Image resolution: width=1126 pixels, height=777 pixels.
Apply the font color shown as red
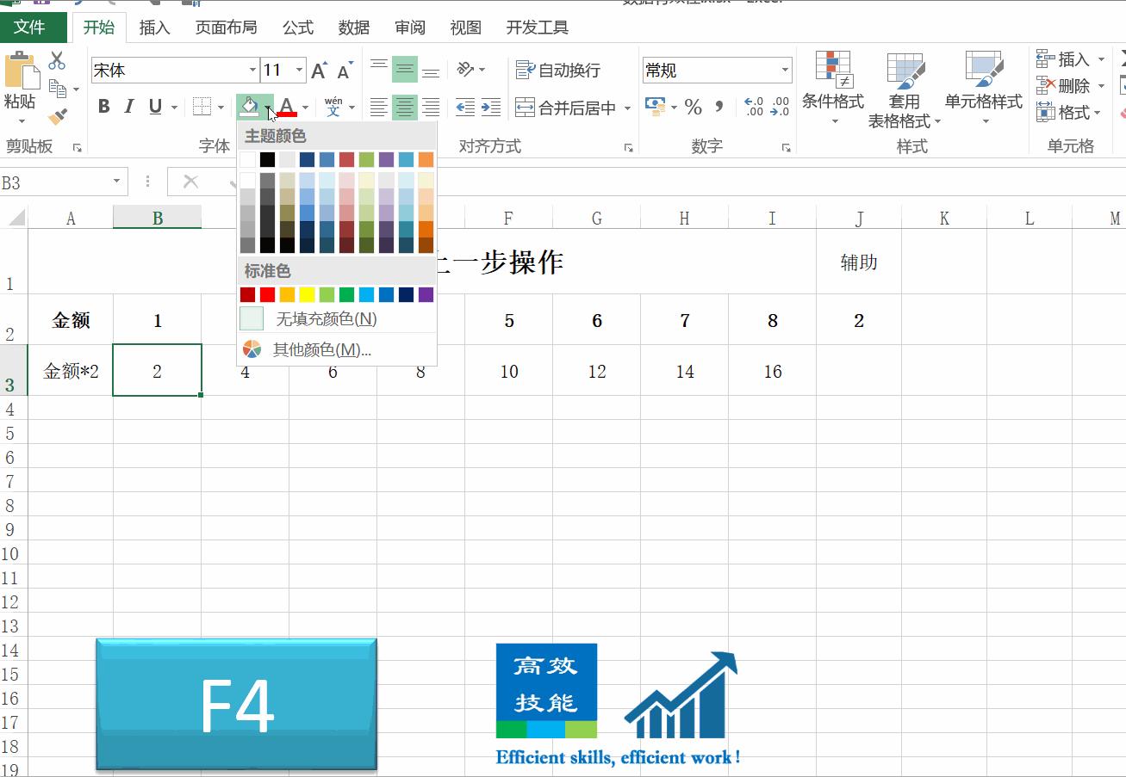click(x=287, y=107)
